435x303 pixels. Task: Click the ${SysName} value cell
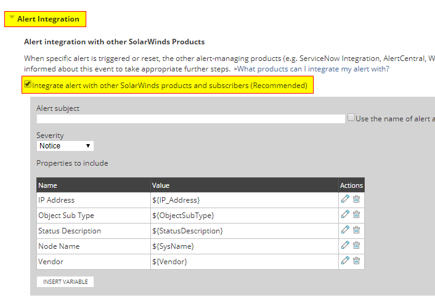click(244, 246)
